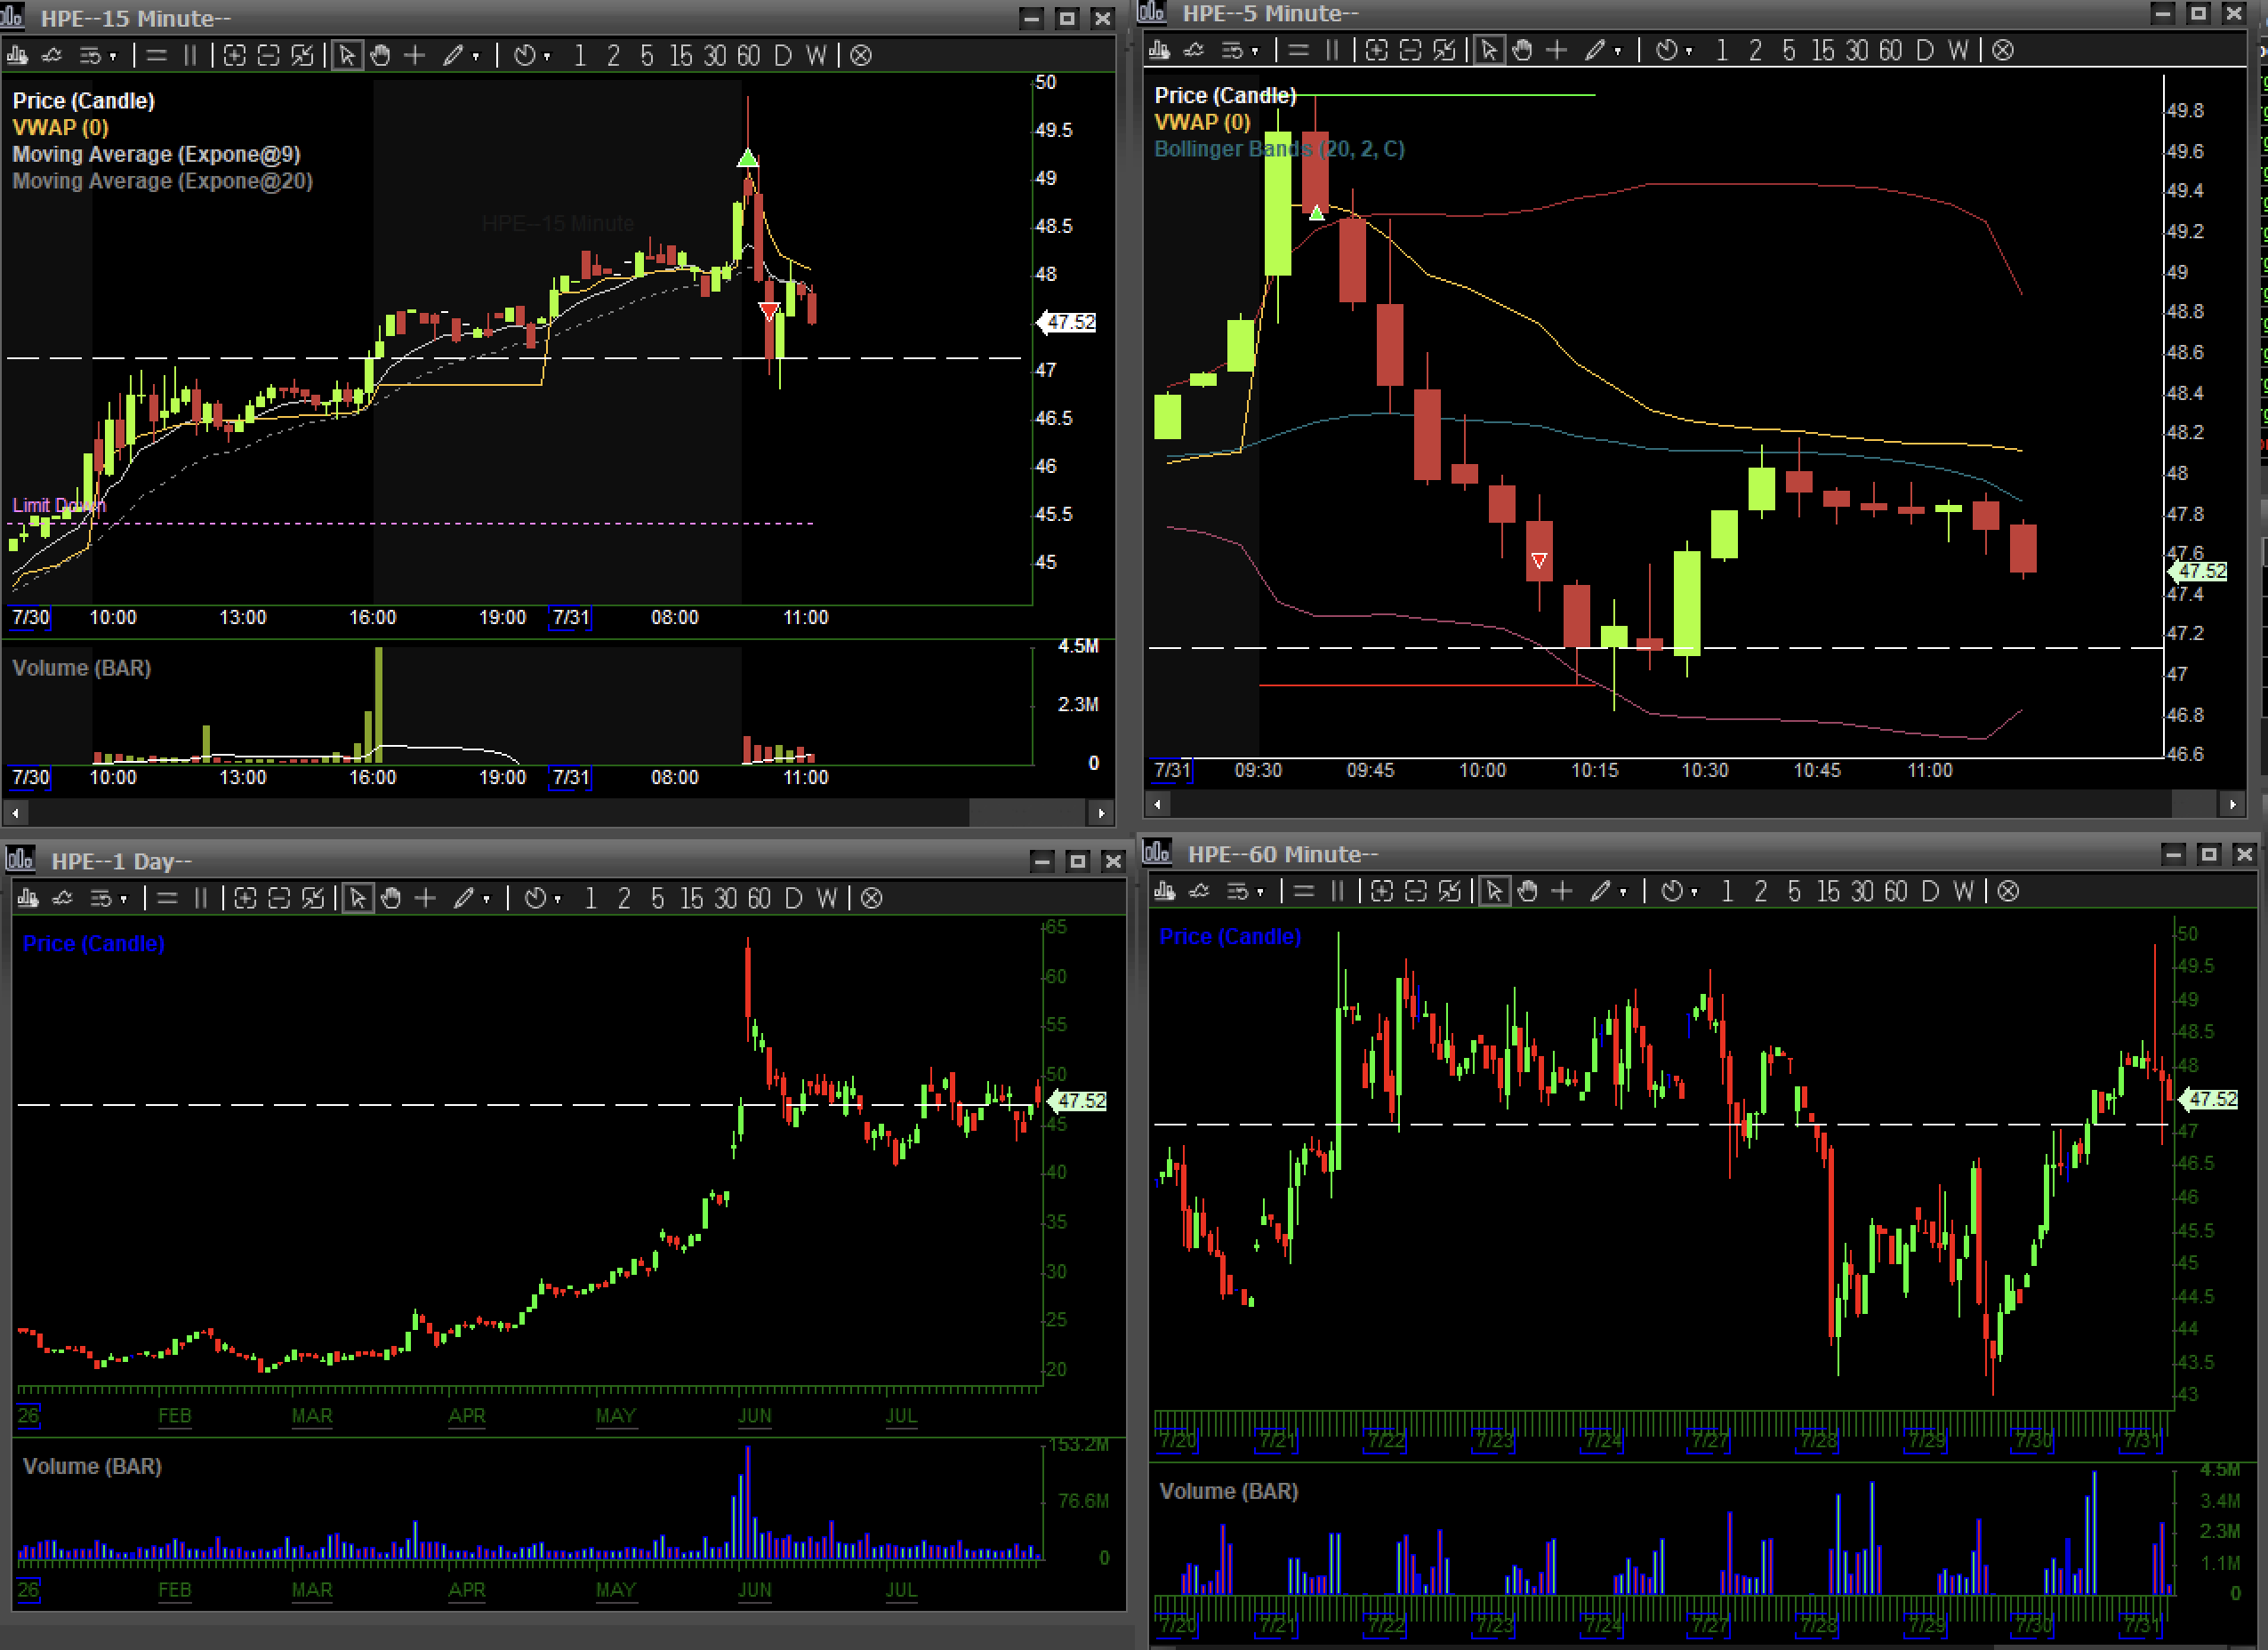Clear drawings icon in 1 Day toolbar

tap(872, 899)
